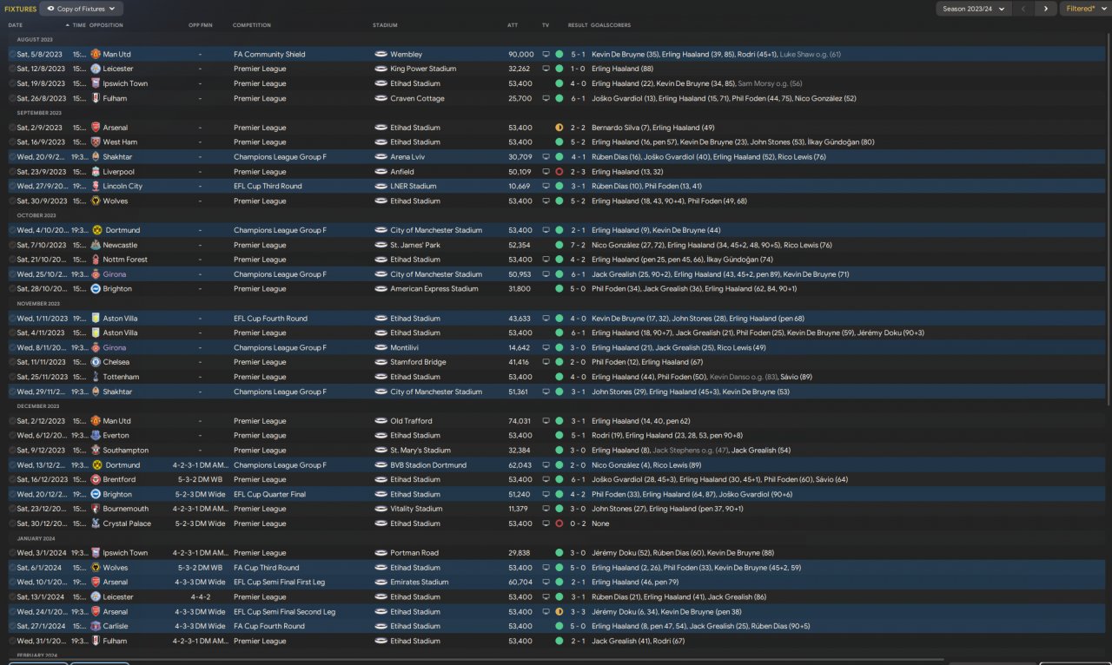The image size is (1112, 665).
Task: Click the Stamford Bridge stadium name
Action: pos(418,362)
